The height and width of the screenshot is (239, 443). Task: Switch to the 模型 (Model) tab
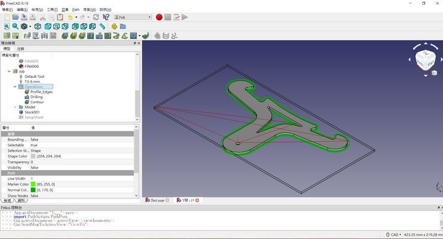7,49
